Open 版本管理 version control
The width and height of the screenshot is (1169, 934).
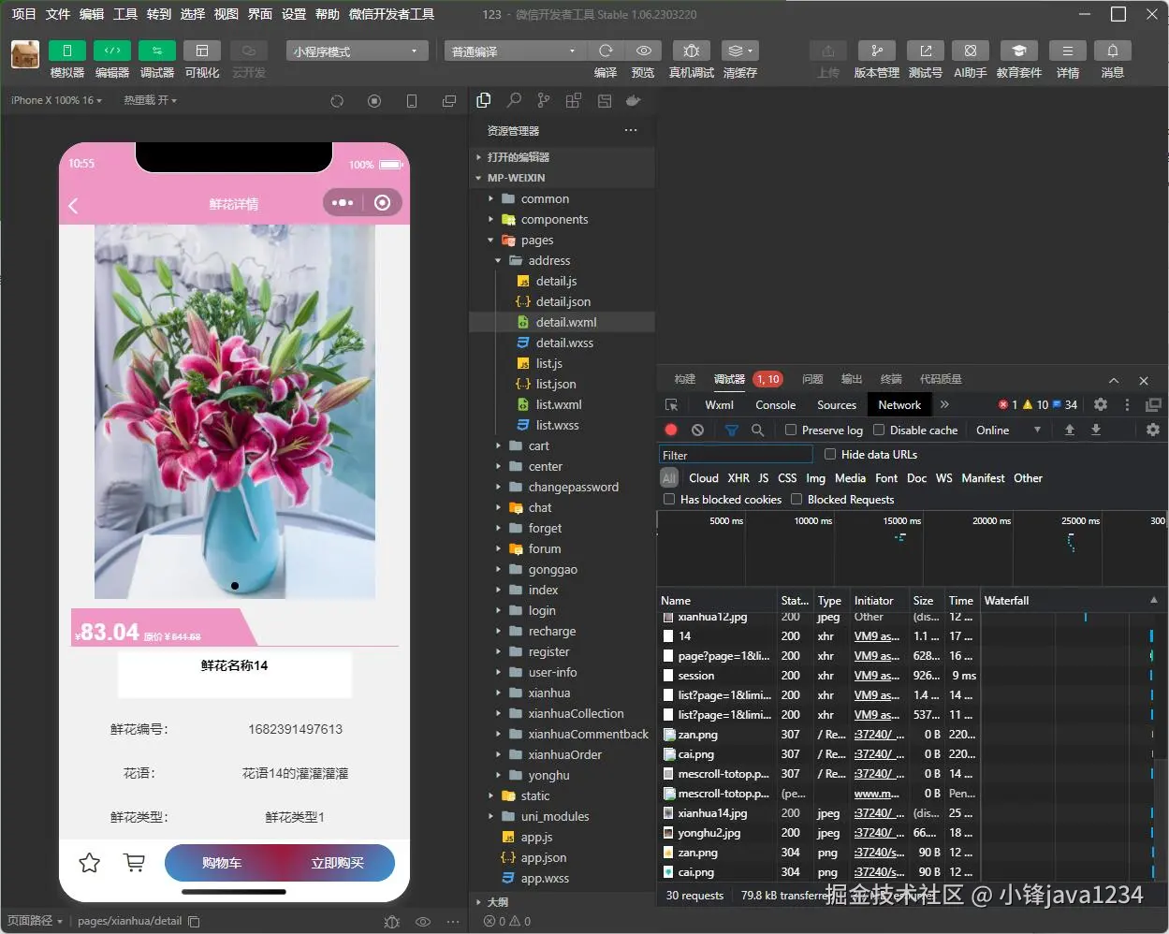876,51
